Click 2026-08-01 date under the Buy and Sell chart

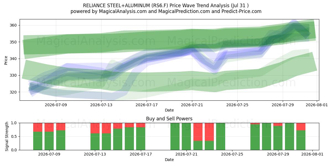(x=312, y=154)
